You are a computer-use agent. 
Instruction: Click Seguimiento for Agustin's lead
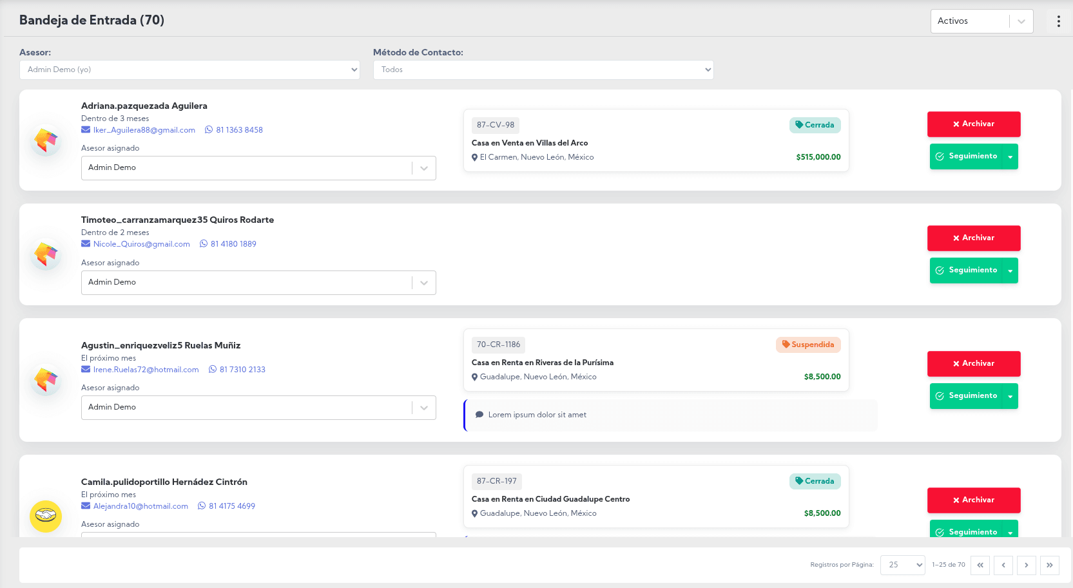(966, 396)
